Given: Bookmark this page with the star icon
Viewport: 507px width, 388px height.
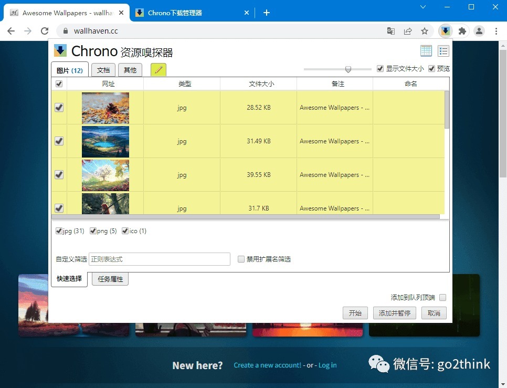Looking at the screenshot, I should [424, 31].
